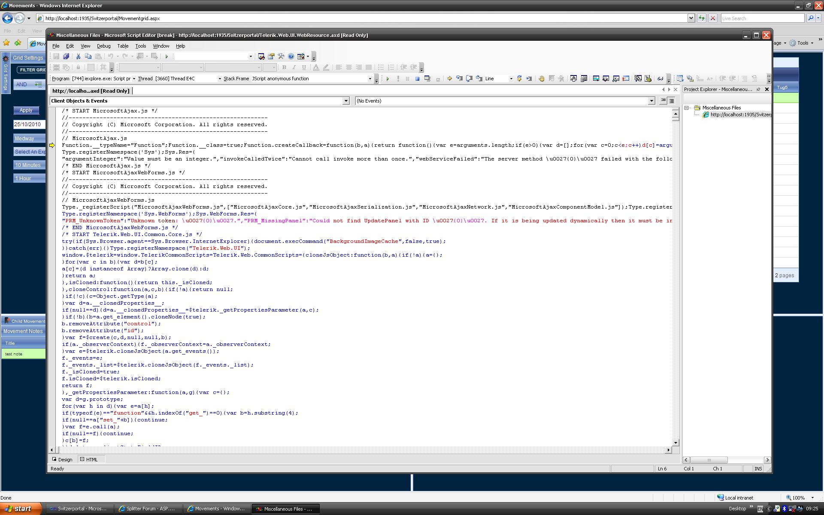Click the Project Explorer horizontal scrollbar thumb

click(x=709, y=460)
